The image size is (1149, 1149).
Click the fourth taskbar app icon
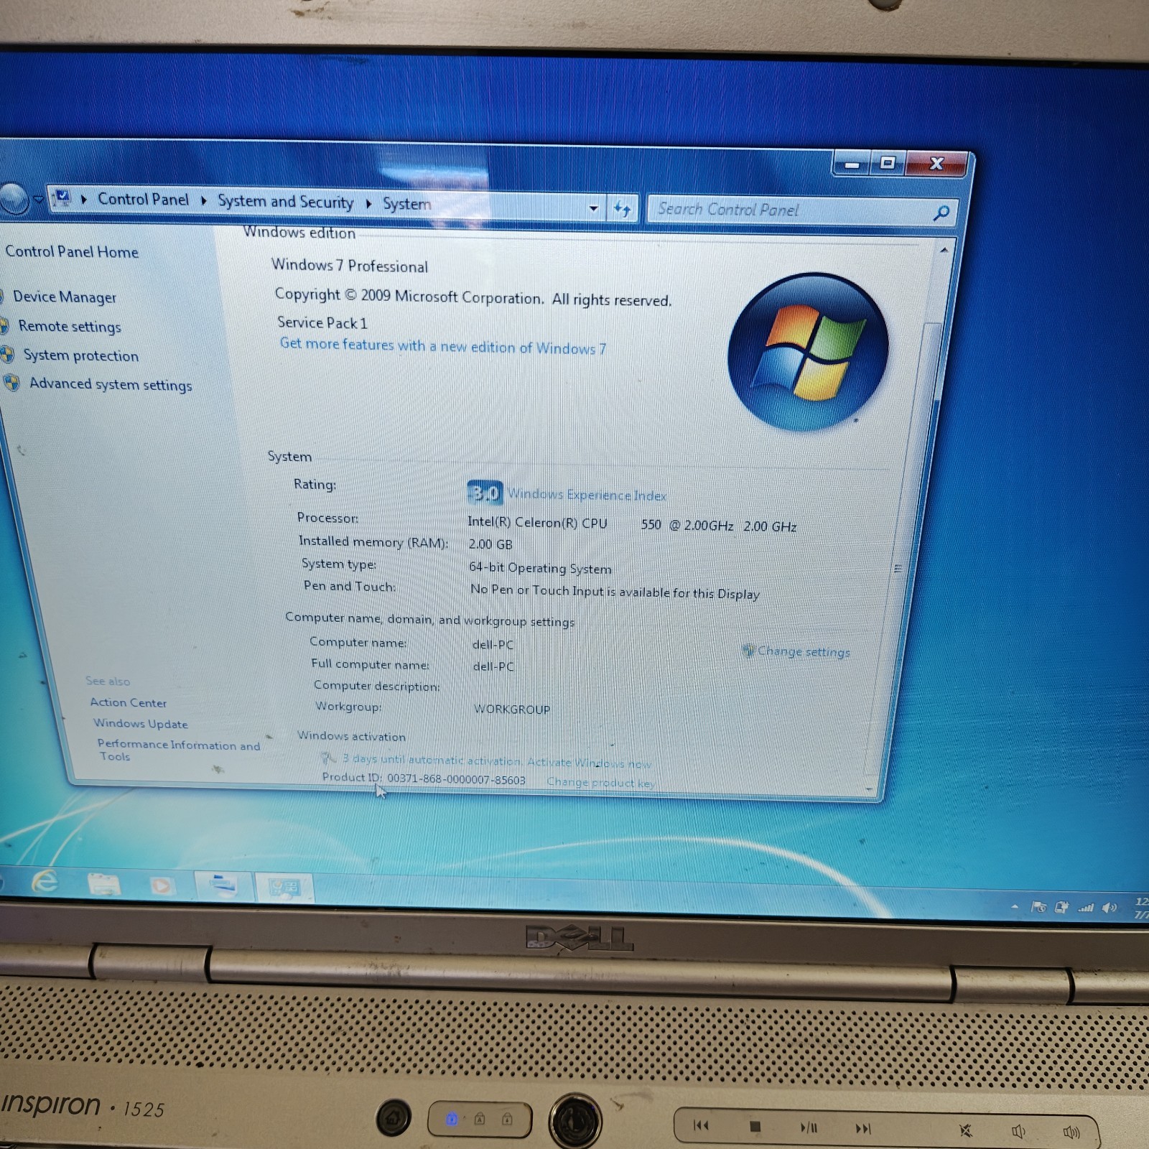coord(223,885)
